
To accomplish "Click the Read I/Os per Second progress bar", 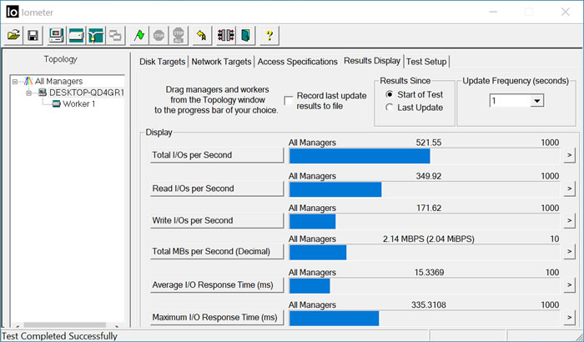I will [425, 189].
